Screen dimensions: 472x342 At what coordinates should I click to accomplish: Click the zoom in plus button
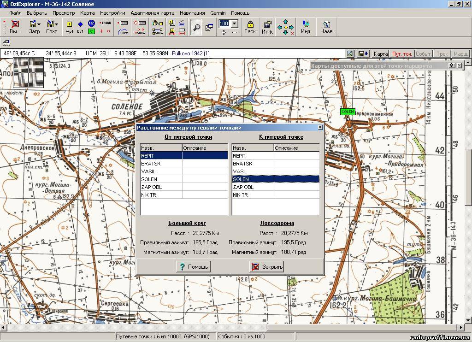(224, 32)
